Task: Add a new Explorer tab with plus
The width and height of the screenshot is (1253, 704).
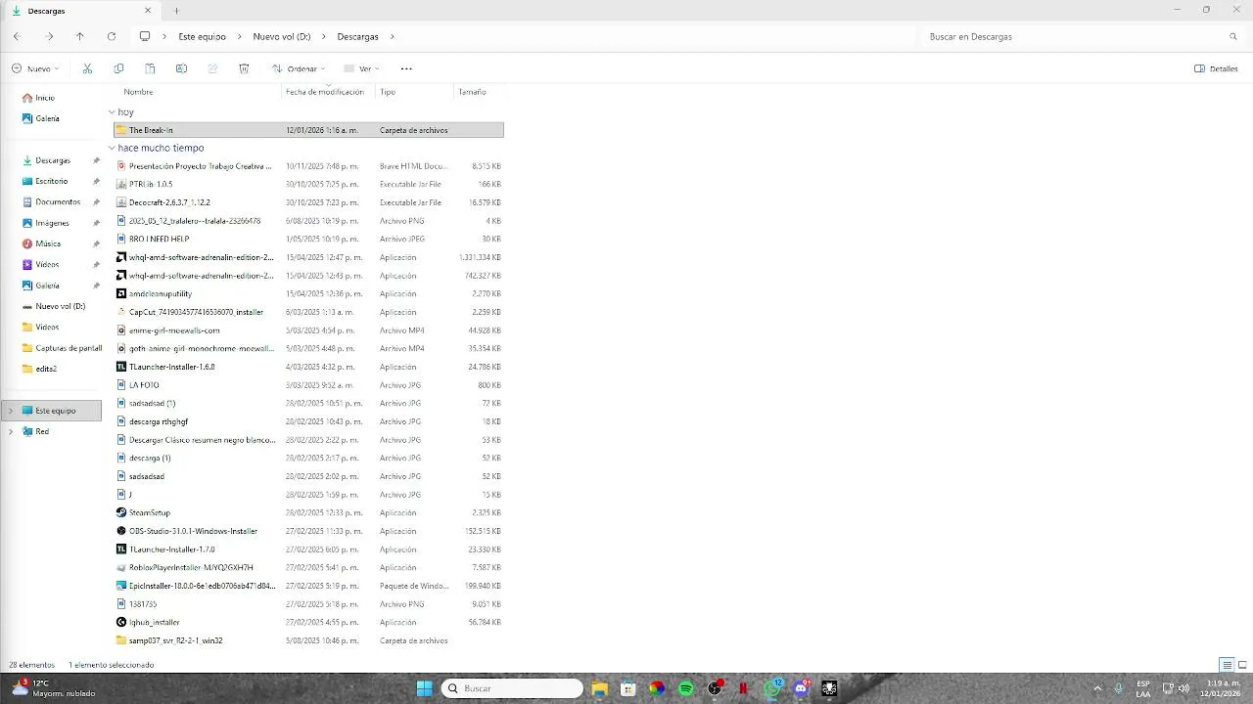Action: tap(176, 11)
